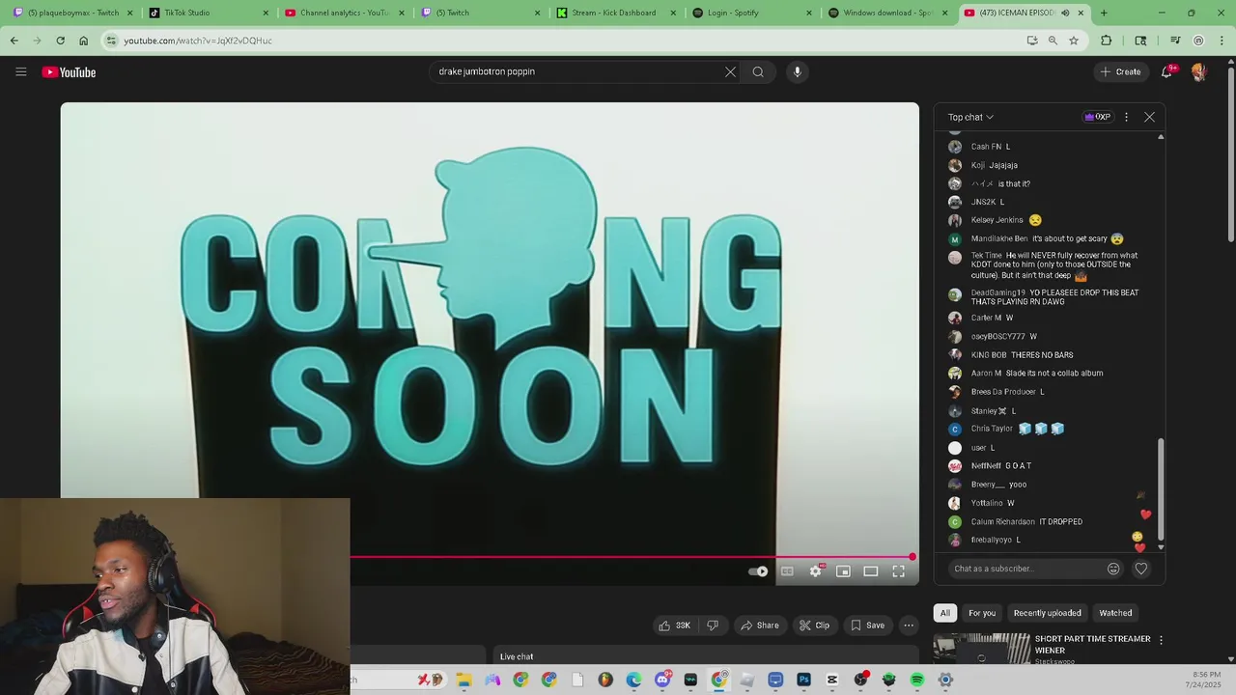Image resolution: width=1236 pixels, height=695 pixels.
Task: Switch the video player to theater mode
Action: point(870,571)
